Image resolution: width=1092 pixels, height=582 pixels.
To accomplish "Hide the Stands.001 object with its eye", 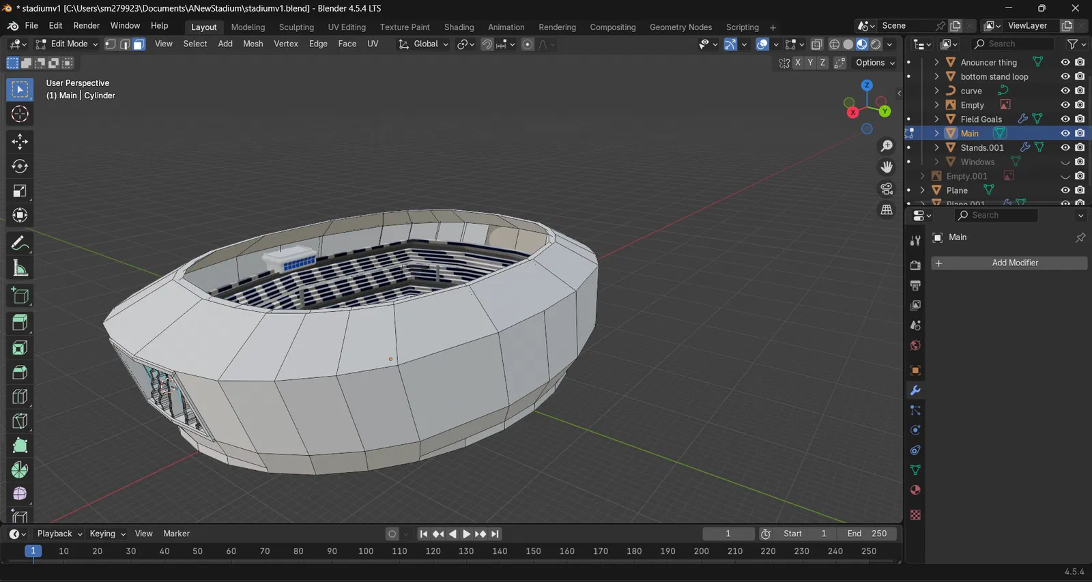I will click(x=1065, y=147).
